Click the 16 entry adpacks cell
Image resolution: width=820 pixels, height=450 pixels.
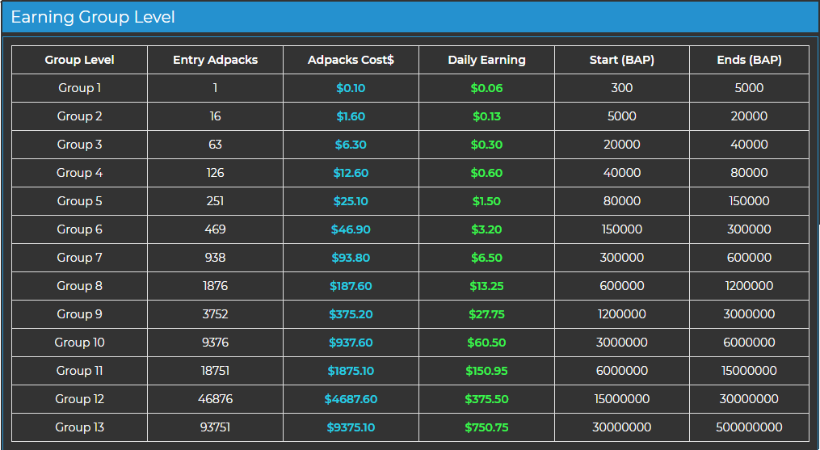point(215,116)
